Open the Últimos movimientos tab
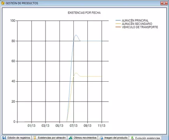This screenshot has height=140, width=169. click(83, 138)
